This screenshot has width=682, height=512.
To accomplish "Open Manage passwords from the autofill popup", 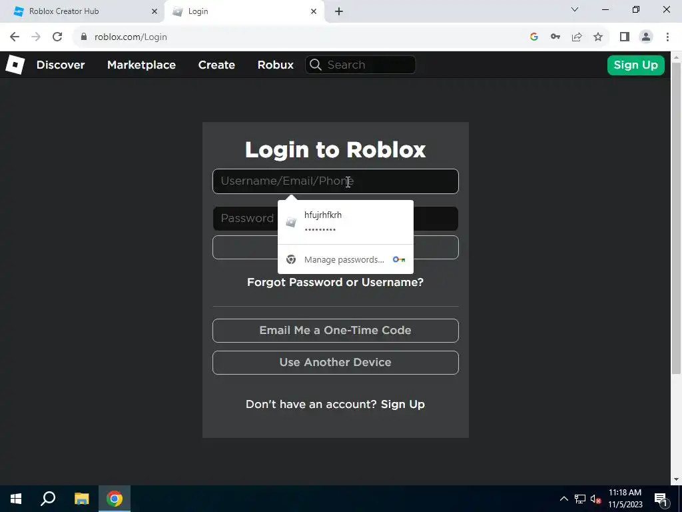I will (x=346, y=259).
